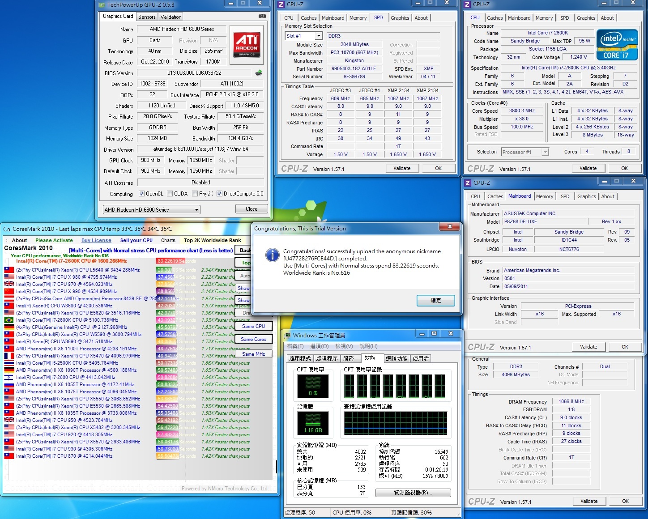Click the Germany flag in CoresMark list
Image resolution: width=648 pixels, height=519 pixels.
[9, 327]
